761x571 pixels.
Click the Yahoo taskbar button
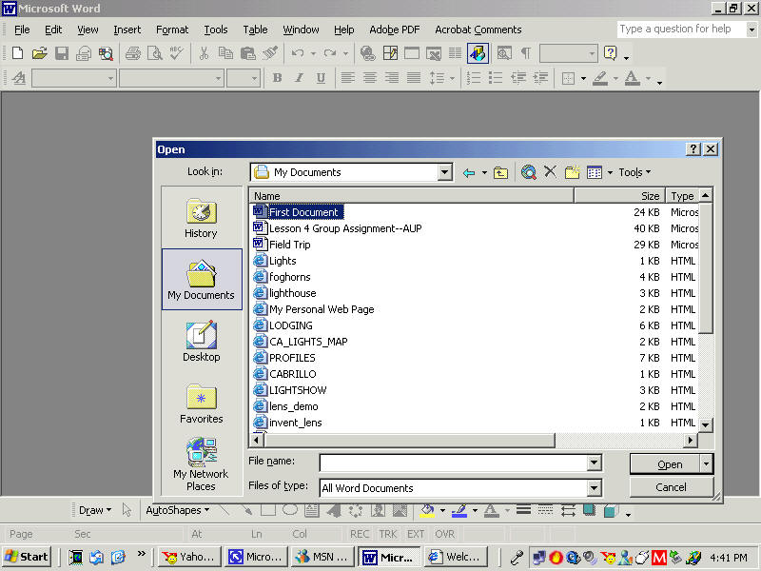[x=189, y=557]
